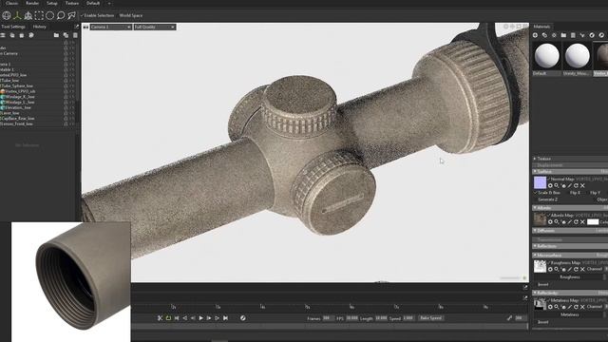The width and height of the screenshot is (608, 342).
Task: Toggle the green loop playback icon
Action: [x=168, y=318]
